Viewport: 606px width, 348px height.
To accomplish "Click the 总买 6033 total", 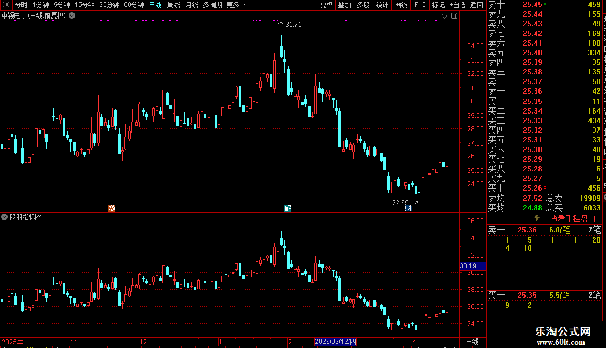I will click(x=592, y=208).
